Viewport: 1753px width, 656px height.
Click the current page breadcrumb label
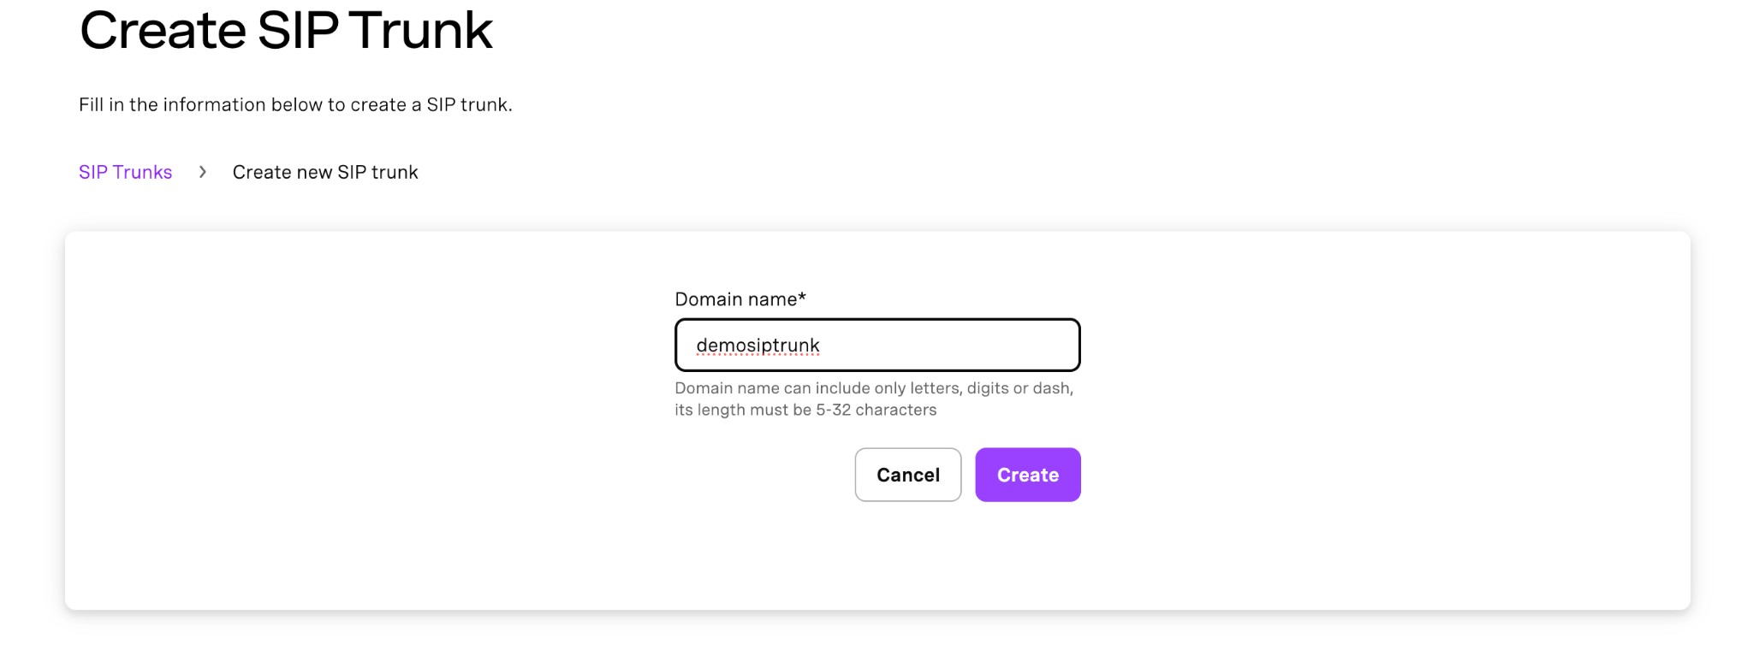(325, 172)
